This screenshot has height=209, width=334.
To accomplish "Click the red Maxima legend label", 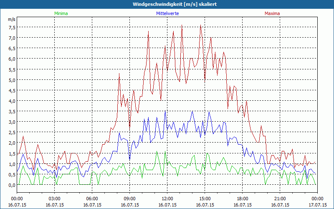I will [x=272, y=13].
